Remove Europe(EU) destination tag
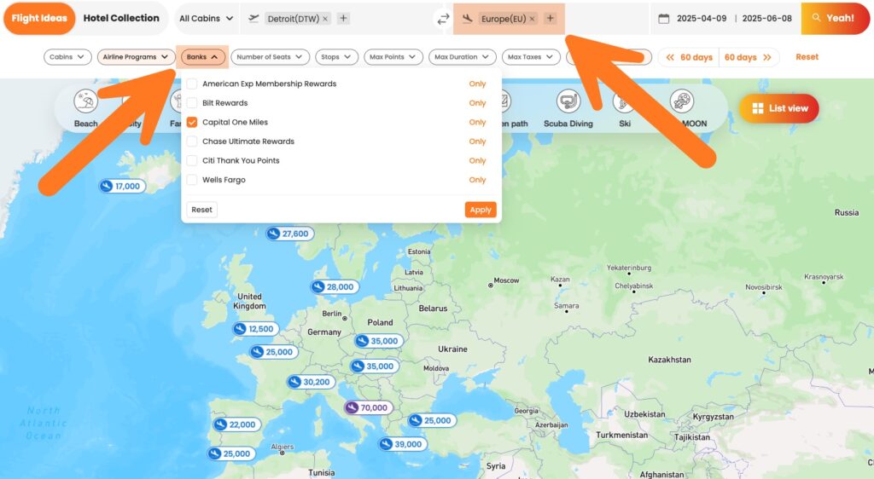The image size is (874, 479). pyautogui.click(x=532, y=19)
